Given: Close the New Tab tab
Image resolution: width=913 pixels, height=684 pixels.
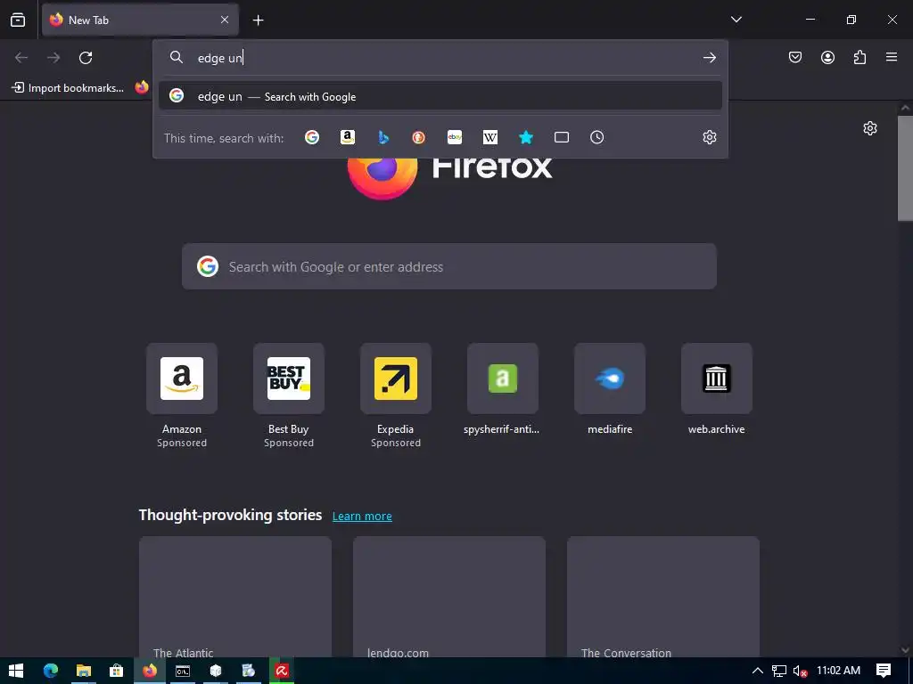Looking at the screenshot, I should pyautogui.click(x=225, y=20).
